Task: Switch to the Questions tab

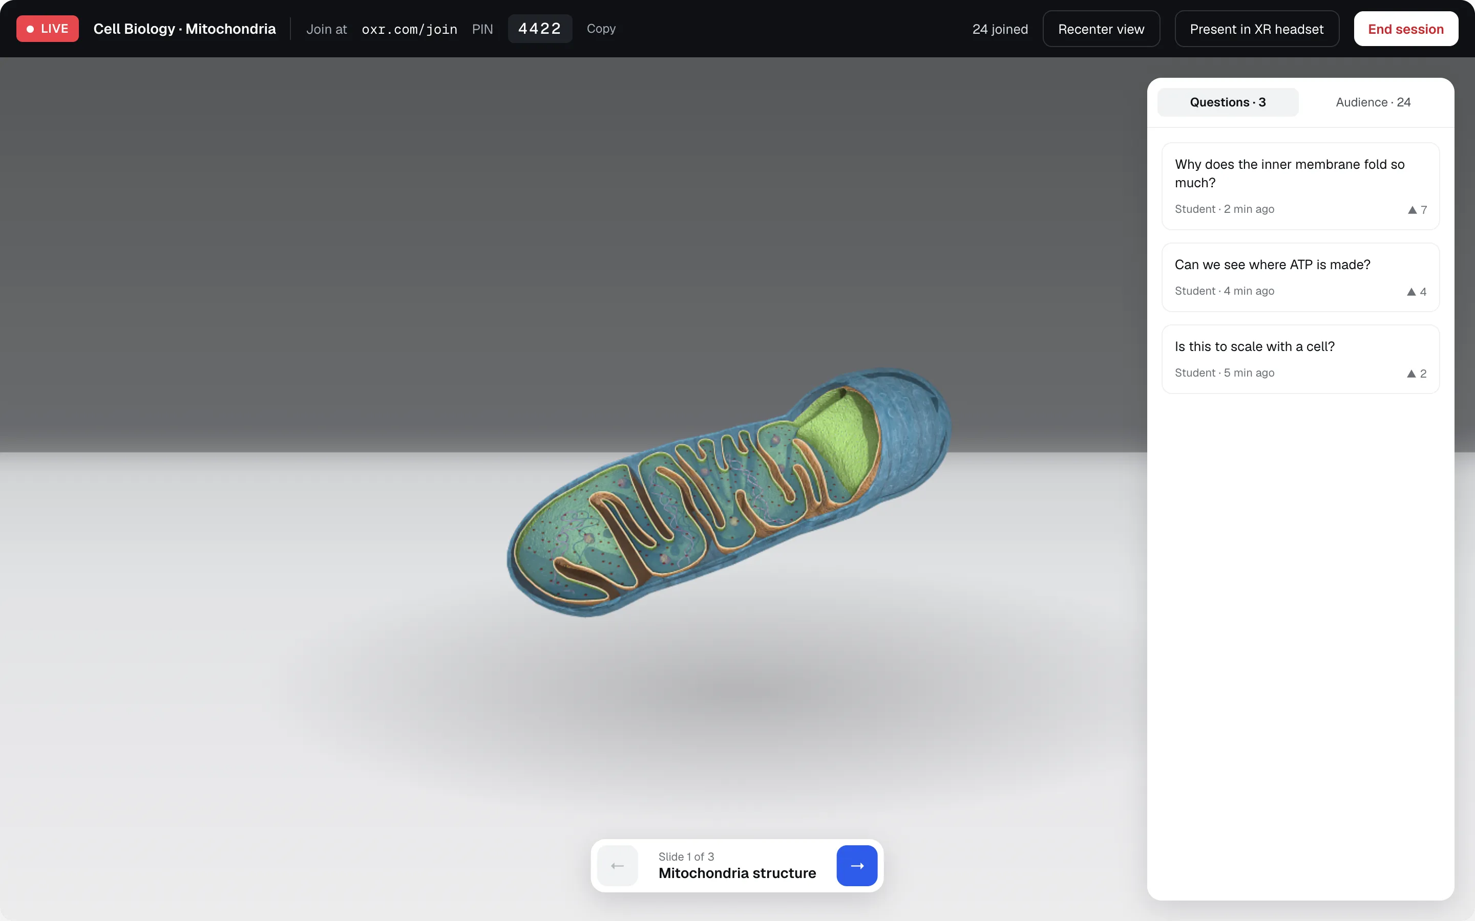Action: [1228, 102]
